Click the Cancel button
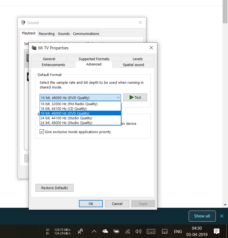The image size is (228, 238). pyautogui.click(x=117, y=204)
